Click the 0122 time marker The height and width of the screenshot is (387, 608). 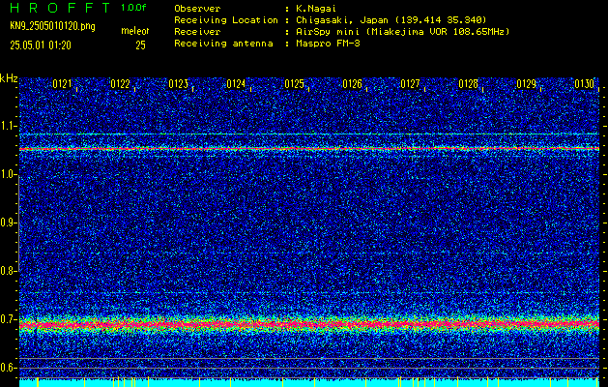[x=120, y=84]
